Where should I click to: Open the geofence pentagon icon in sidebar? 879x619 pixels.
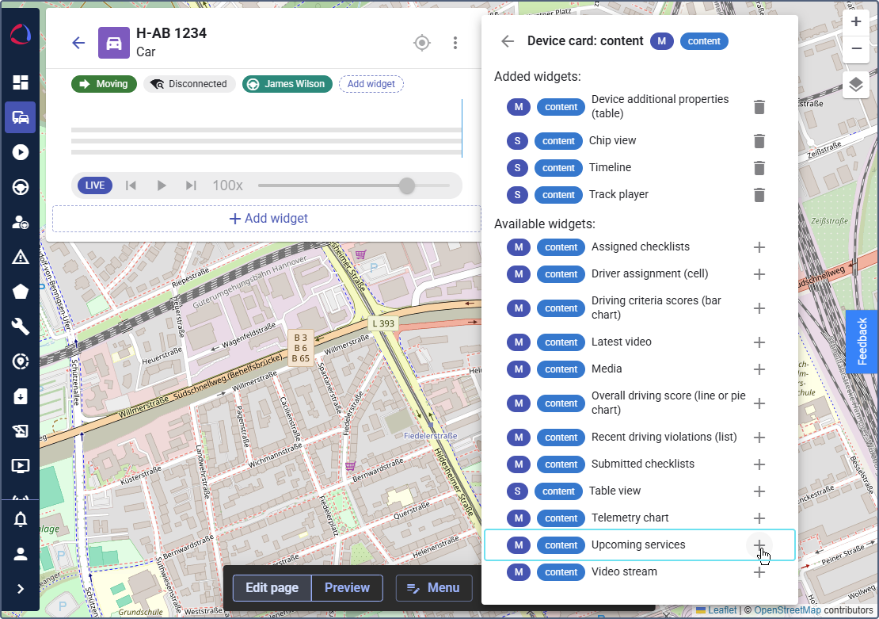(20, 292)
